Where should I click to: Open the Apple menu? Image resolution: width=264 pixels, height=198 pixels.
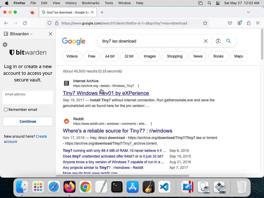click(7, 3)
